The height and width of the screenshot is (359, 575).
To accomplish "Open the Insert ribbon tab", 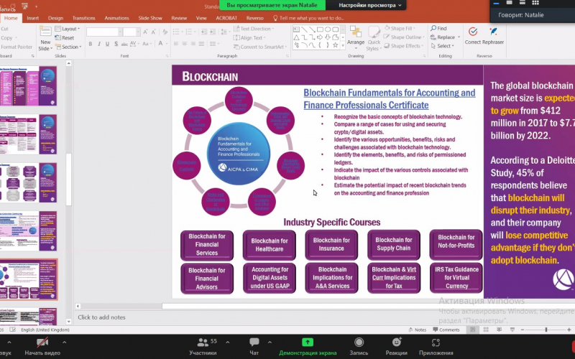I will click(x=32, y=18).
